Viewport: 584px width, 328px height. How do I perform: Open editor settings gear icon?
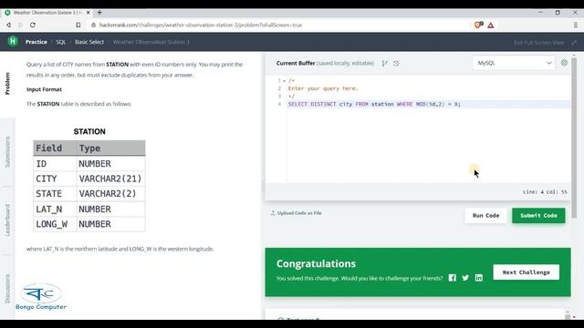(564, 63)
